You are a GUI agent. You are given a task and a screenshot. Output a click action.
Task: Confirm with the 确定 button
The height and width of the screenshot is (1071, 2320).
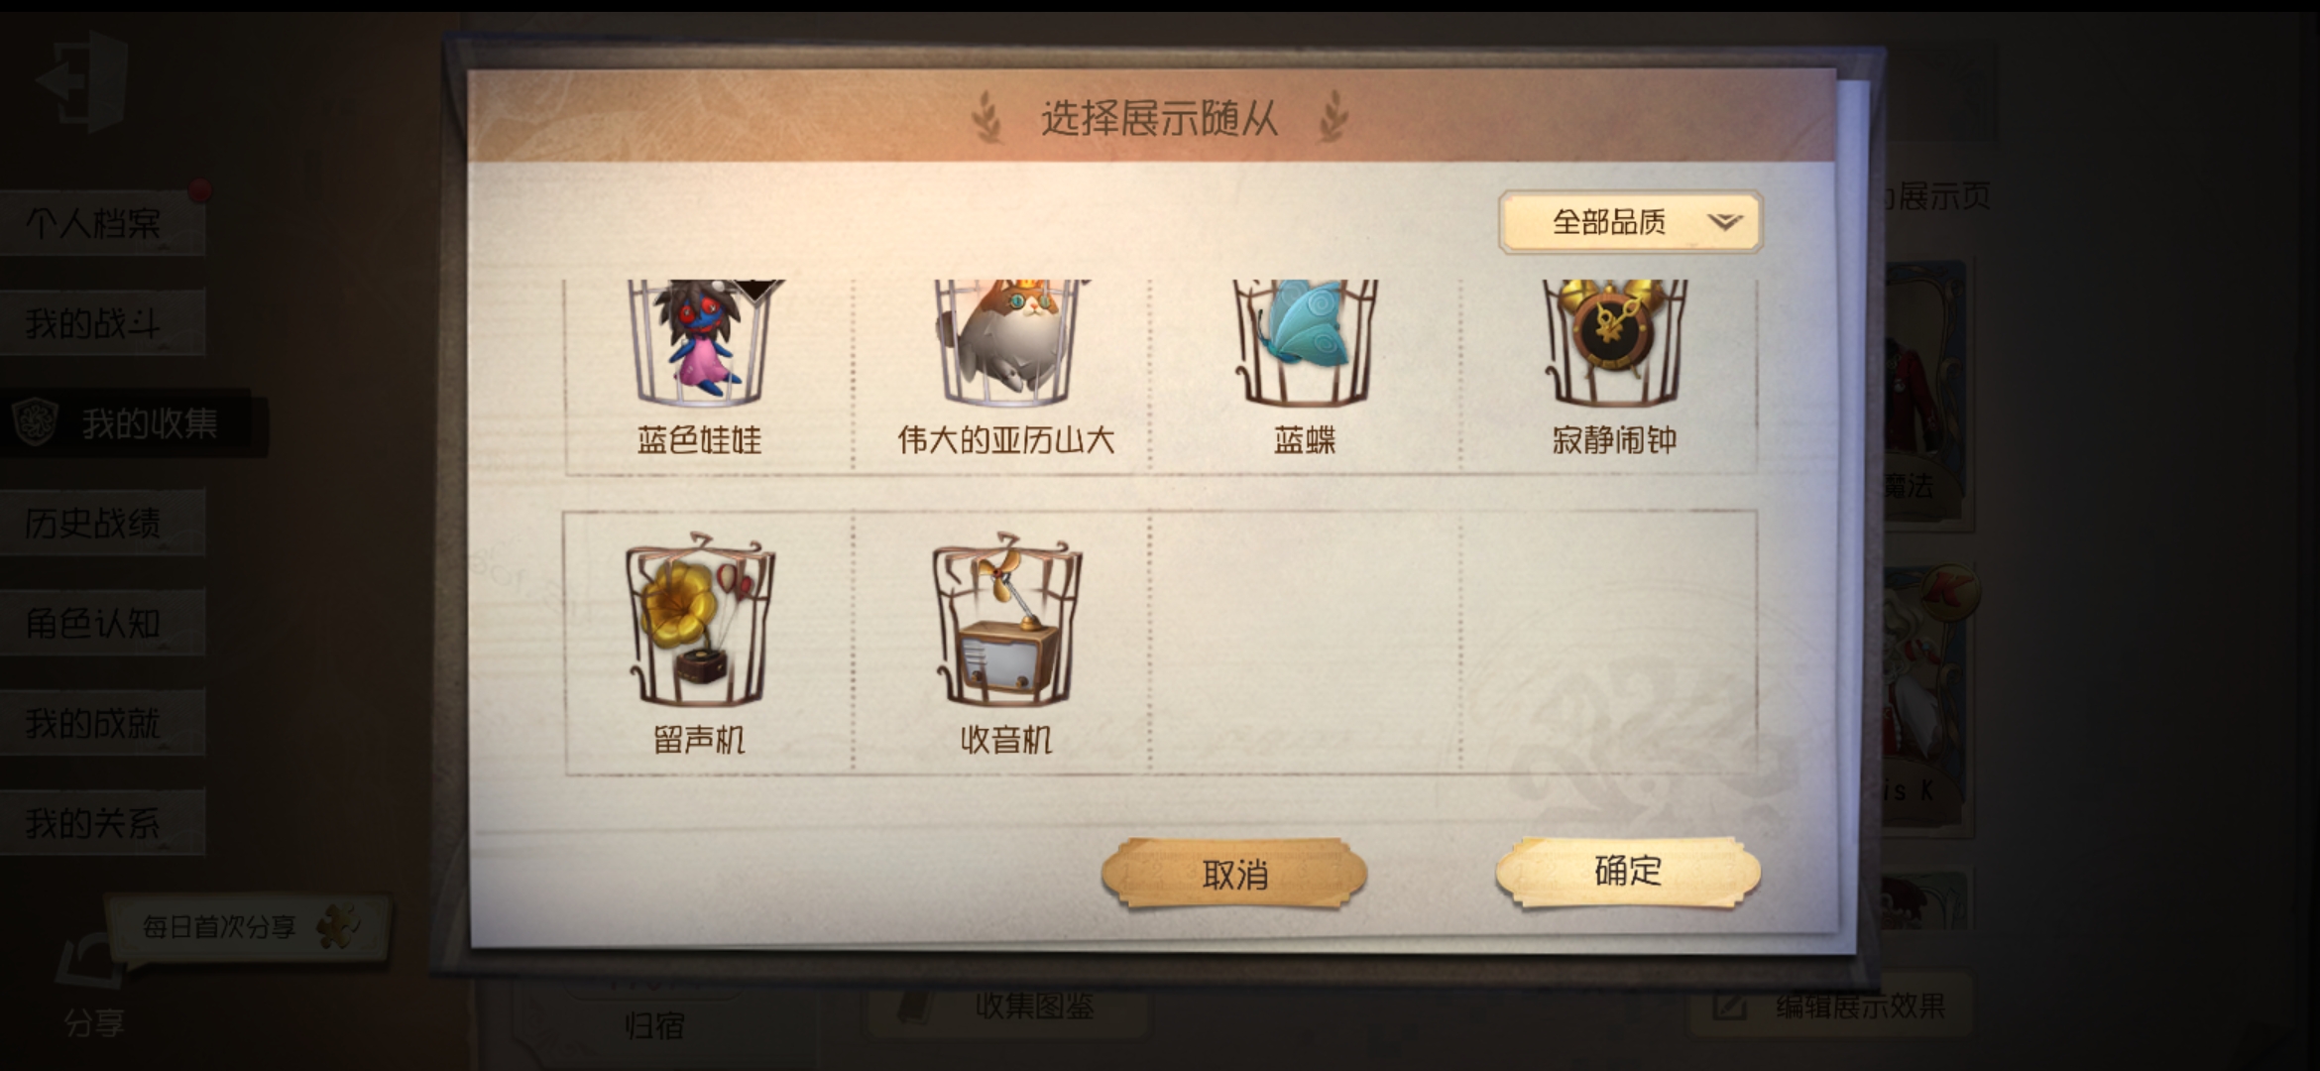click(1628, 872)
